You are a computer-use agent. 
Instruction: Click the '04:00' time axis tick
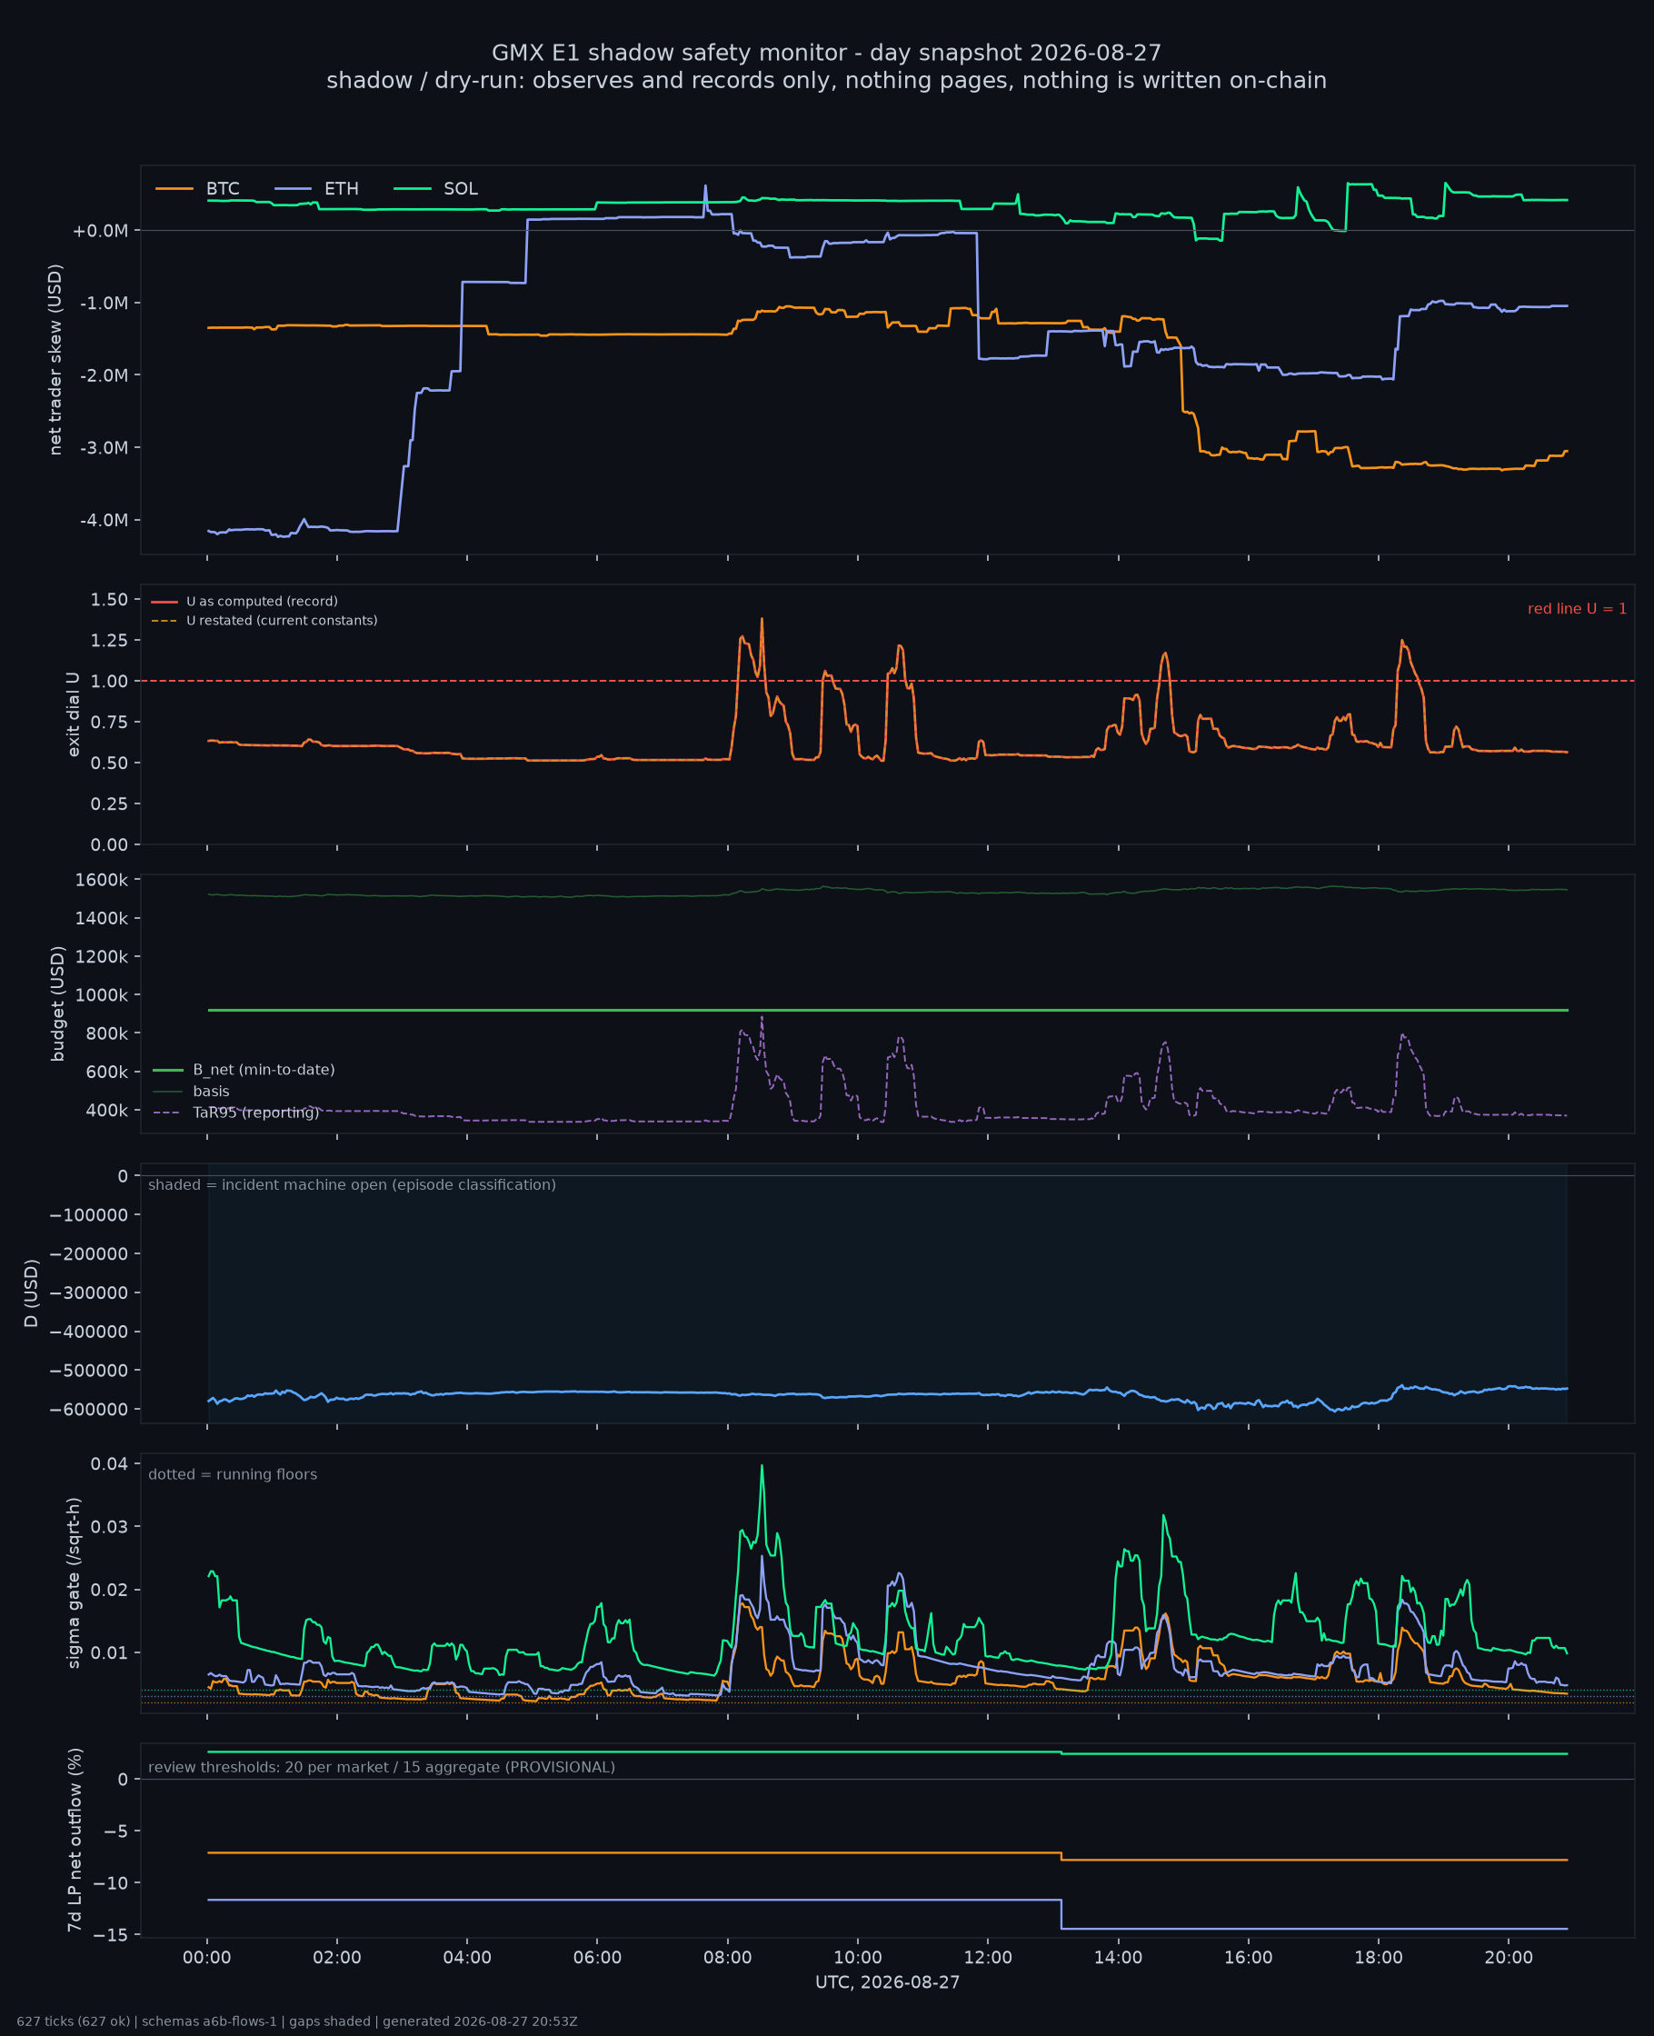[467, 1958]
